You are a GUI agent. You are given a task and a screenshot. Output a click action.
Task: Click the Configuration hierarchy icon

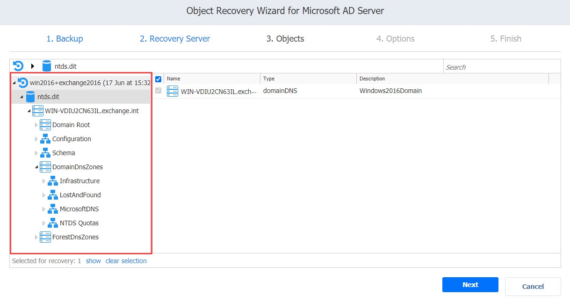[45, 139]
